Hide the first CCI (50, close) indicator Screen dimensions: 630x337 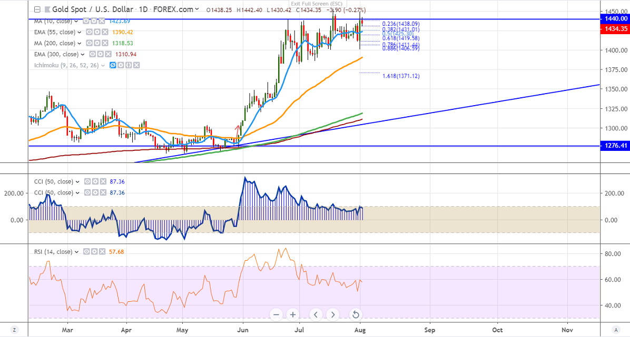[x=87, y=181]
